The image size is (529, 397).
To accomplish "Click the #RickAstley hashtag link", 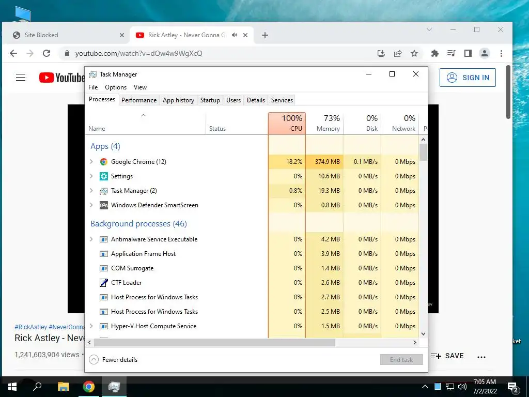I will [x=30, y=327].
